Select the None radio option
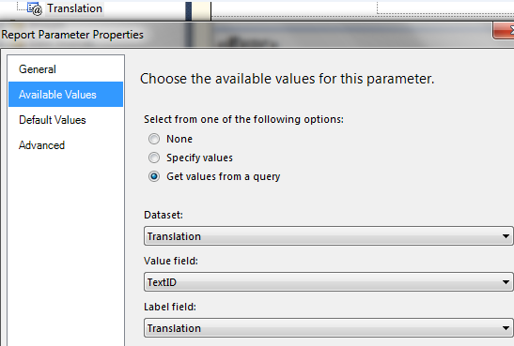Viewport: 514px width, 346px height. coord(154,139)
